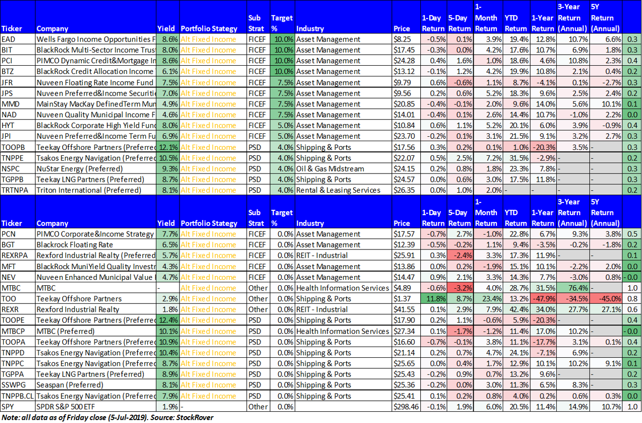
Task: Click the 12.4% yield cell
Action: click(x=168, y=320)
